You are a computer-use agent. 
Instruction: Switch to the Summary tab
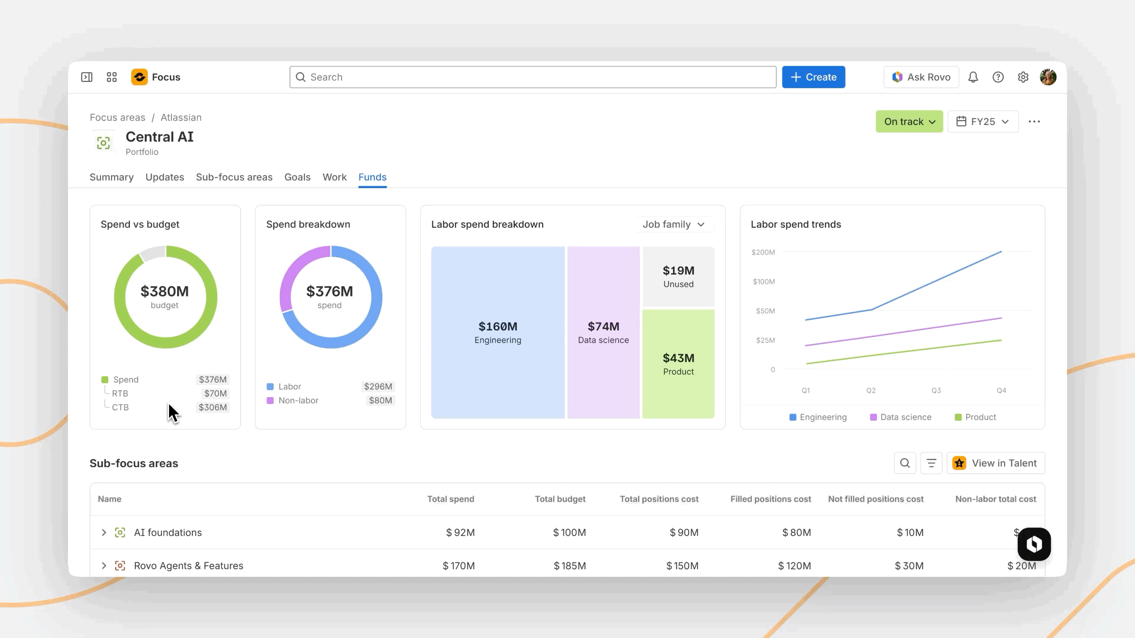click(x=111, y=177)
